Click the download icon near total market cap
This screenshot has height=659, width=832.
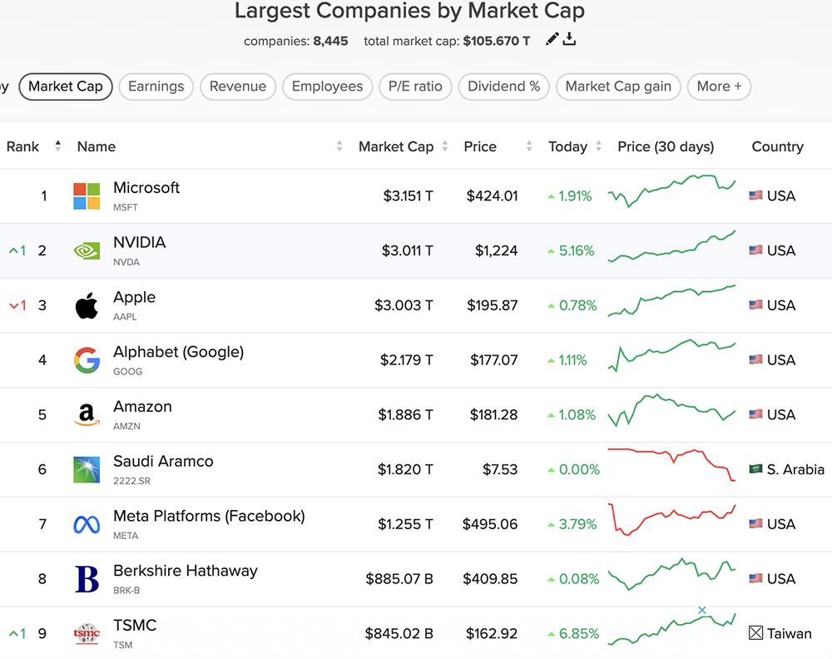[570, 39]
